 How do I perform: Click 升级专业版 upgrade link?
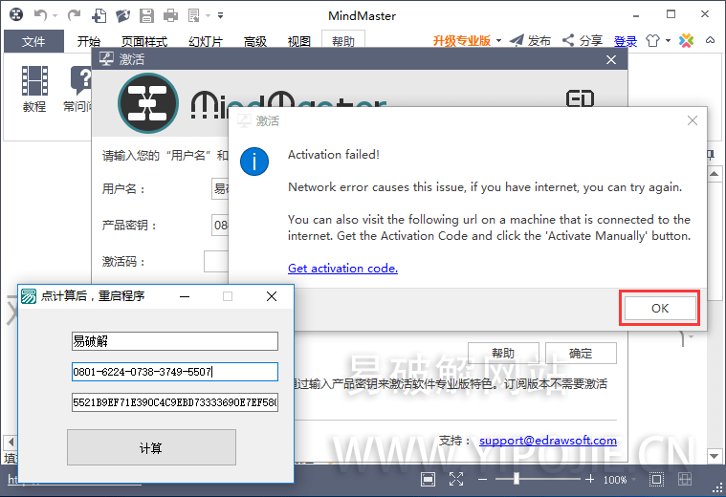[462, 41]
